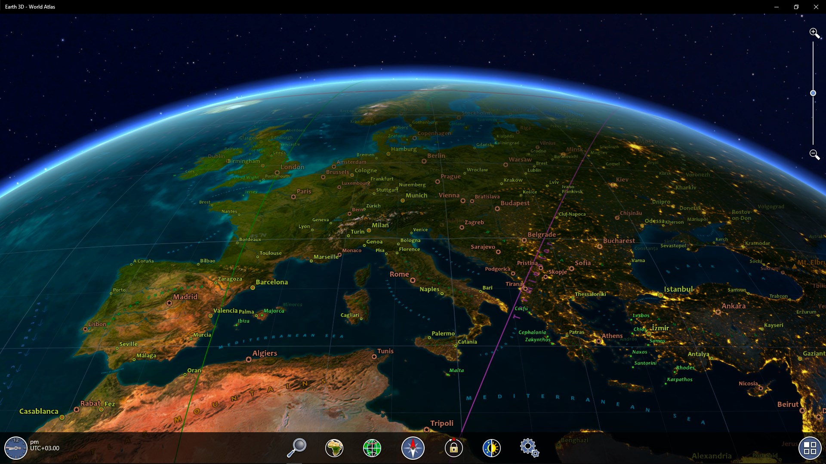Click the analog clock icon
This screenshot has width=826, height=464.
tap(15, 448)
